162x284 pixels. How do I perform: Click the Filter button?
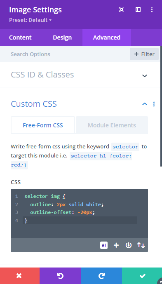(144, 54)
